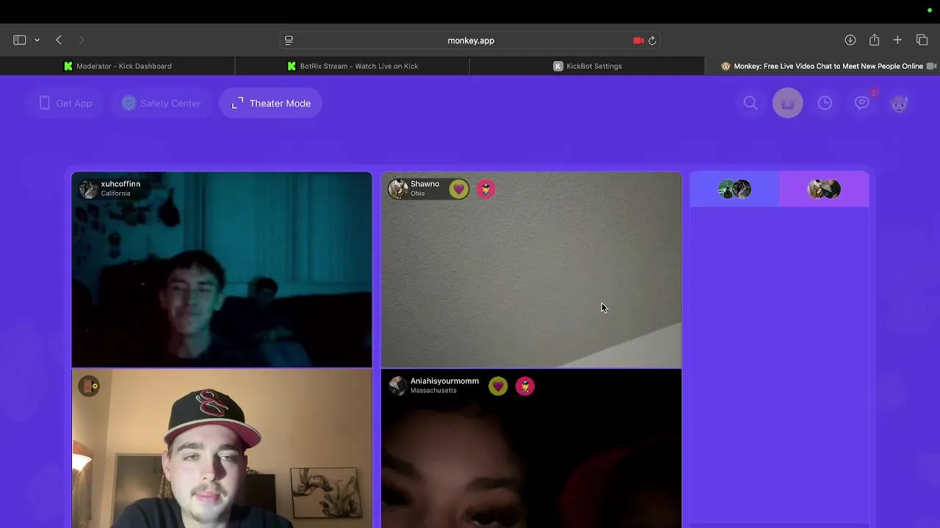Click the page reader icon in address bar

pyautogui.click(x=289, y=40)
